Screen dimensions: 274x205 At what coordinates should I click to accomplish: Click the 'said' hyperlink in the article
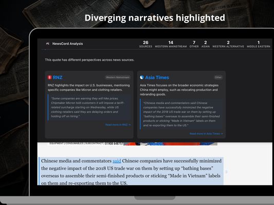pyautogui.click(x=117, y=161)
